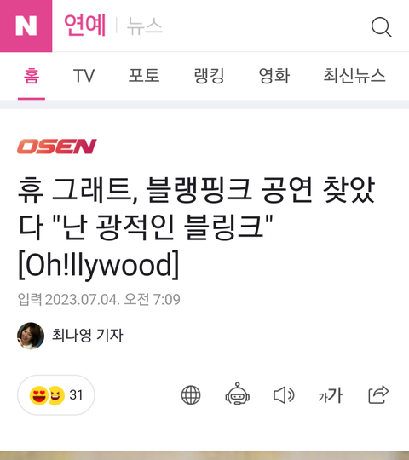This screenshot has width=409, height=460.
Task: Click the Naver N logo
Action: click(x=26, y=26)
